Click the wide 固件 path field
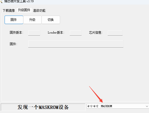This screenshot has height=113, width=149. [76, 44]
